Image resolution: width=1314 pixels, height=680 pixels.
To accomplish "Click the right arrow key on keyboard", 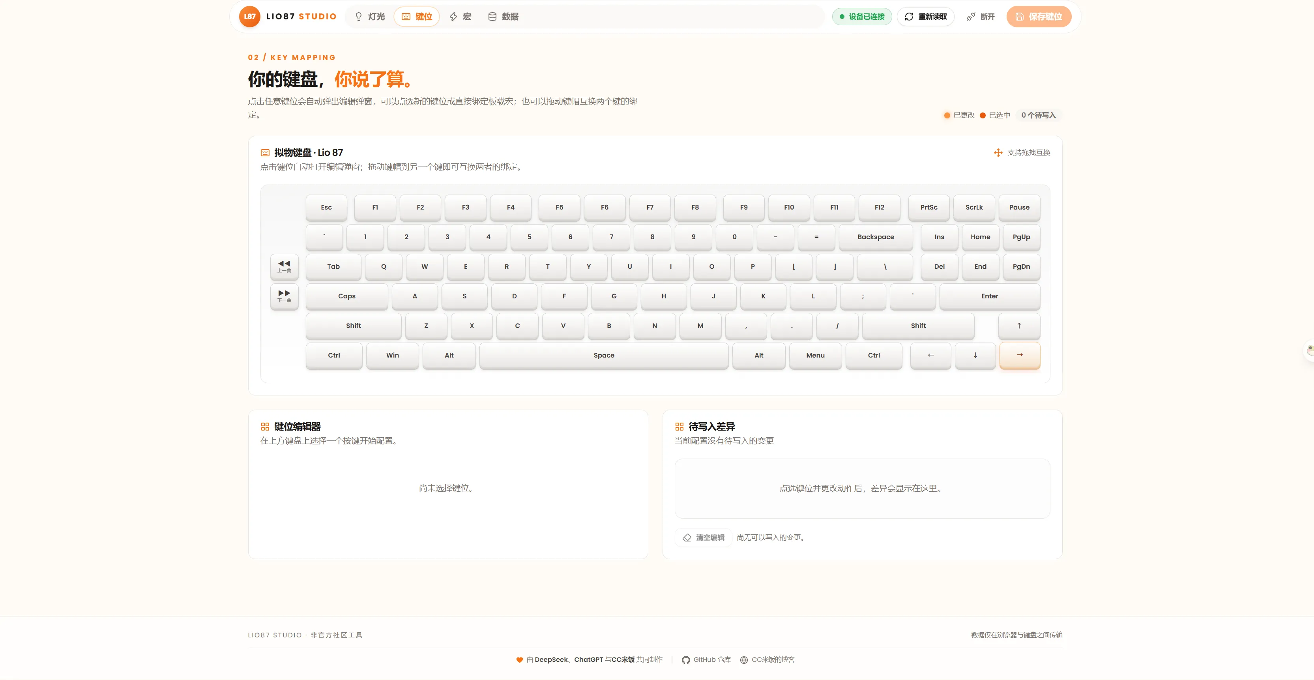I will tap(1020, 355).
